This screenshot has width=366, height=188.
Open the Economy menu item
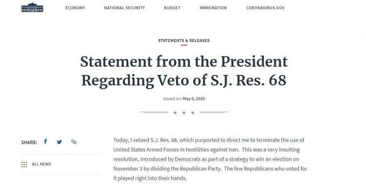point(75,8)
